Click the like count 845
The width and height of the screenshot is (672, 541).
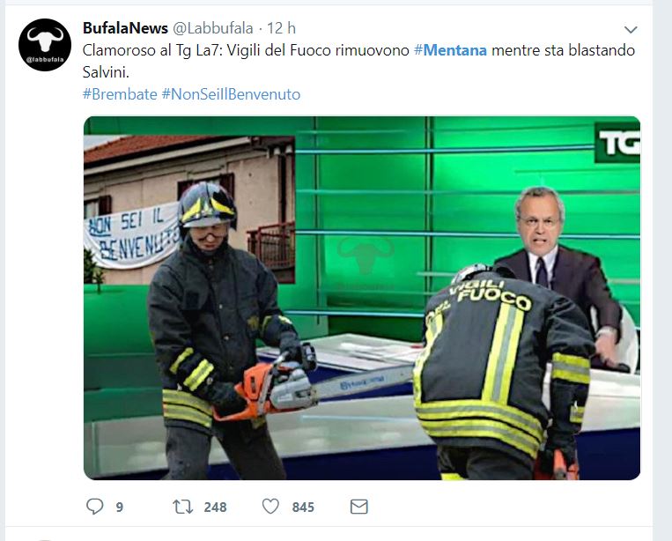[x=303, y=508]
